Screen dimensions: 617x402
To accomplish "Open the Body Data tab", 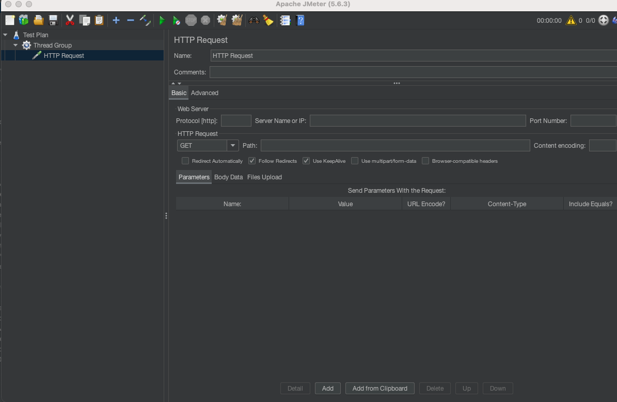I will pyautogui.click(x=229, y=177).
